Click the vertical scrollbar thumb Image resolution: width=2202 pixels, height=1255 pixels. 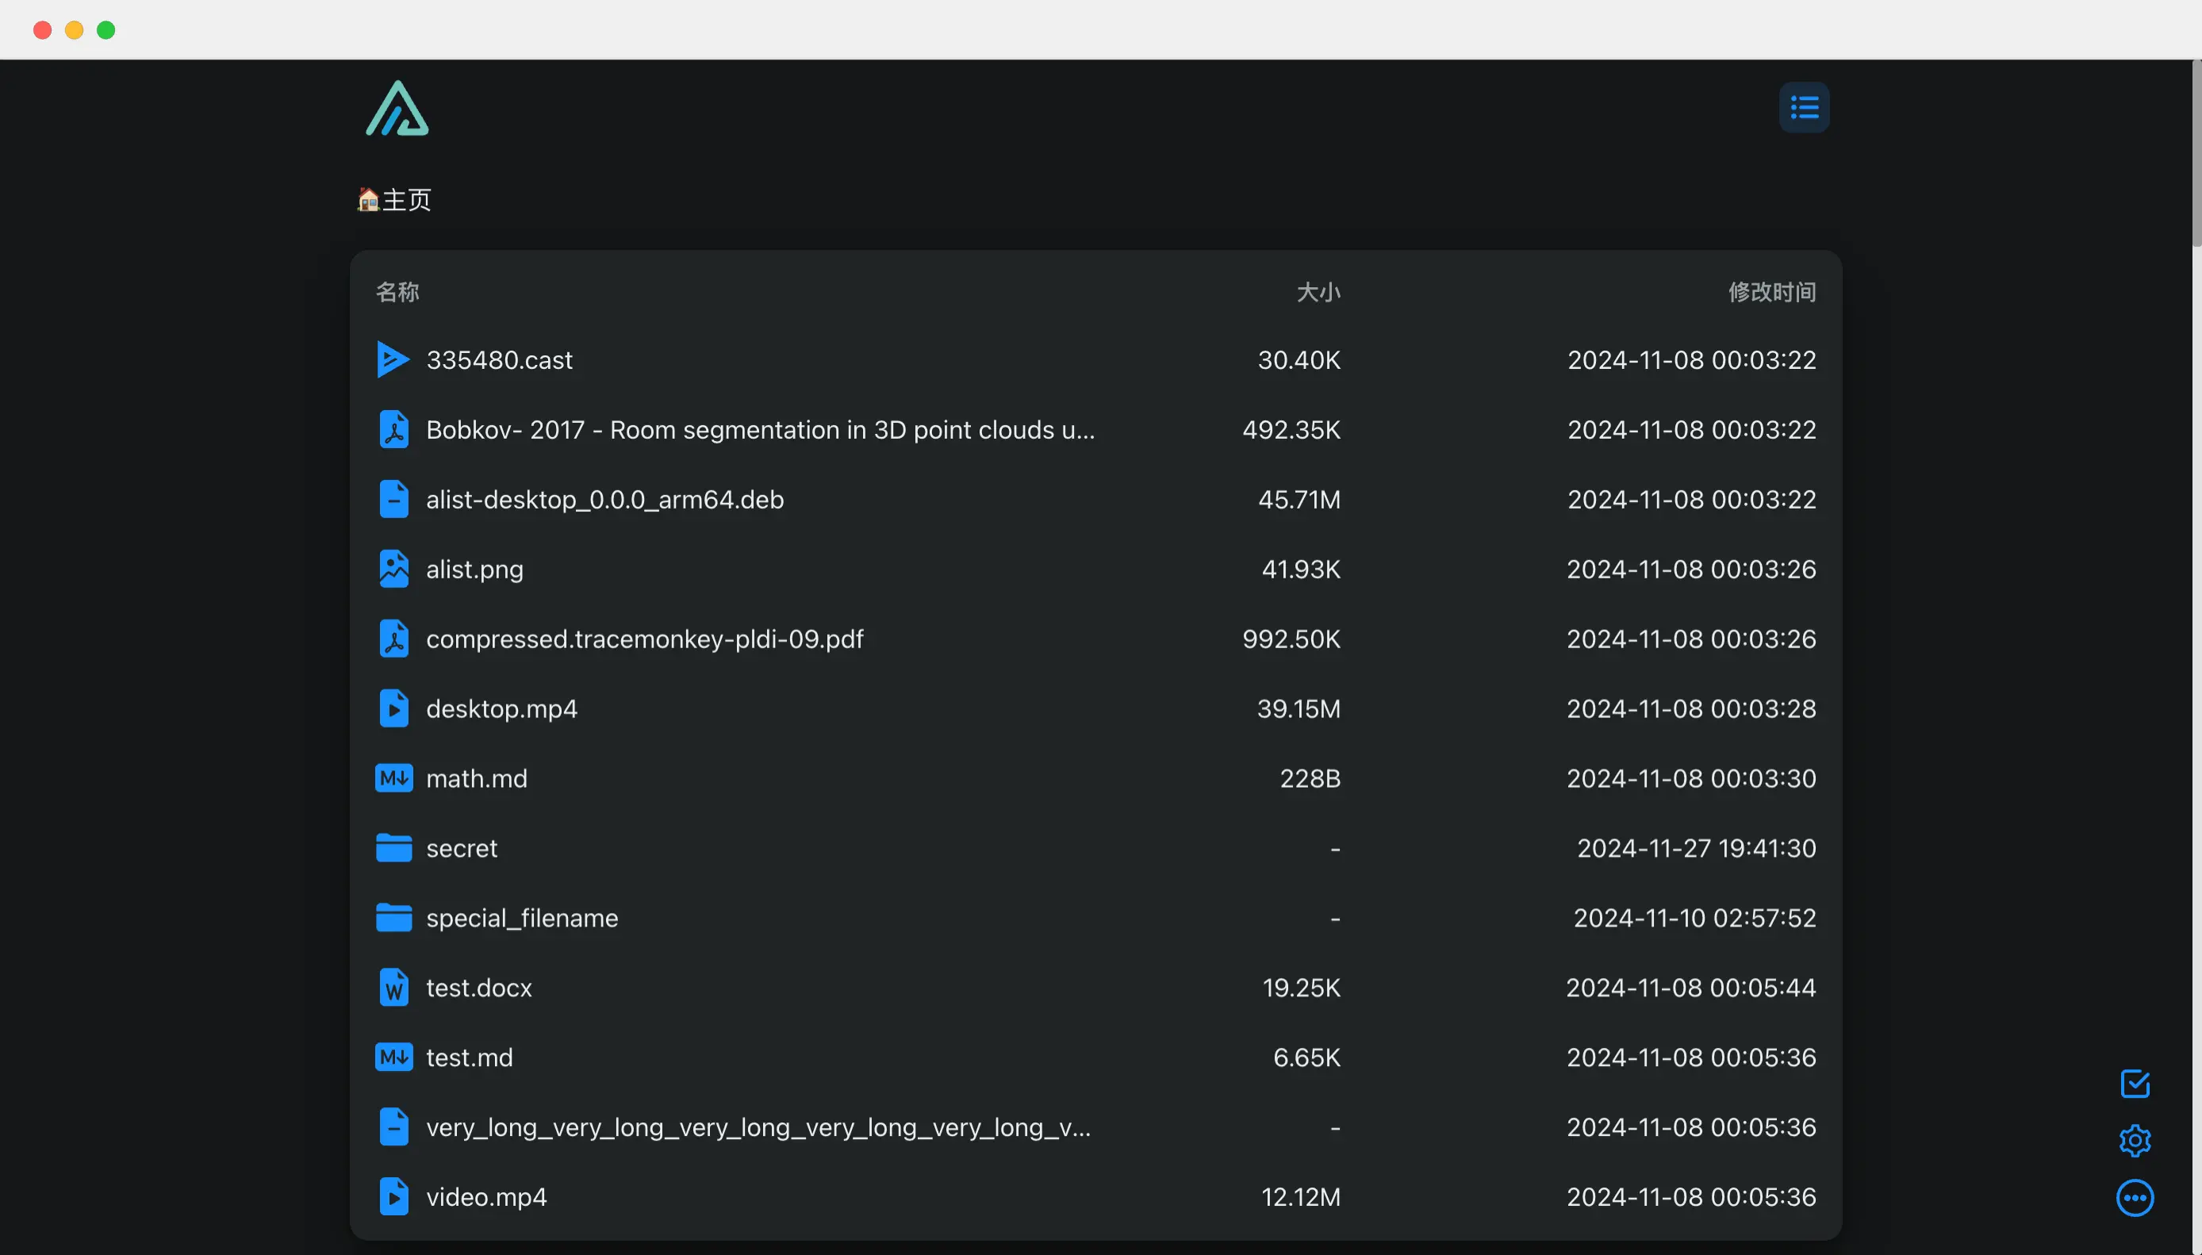[2196, 153]
